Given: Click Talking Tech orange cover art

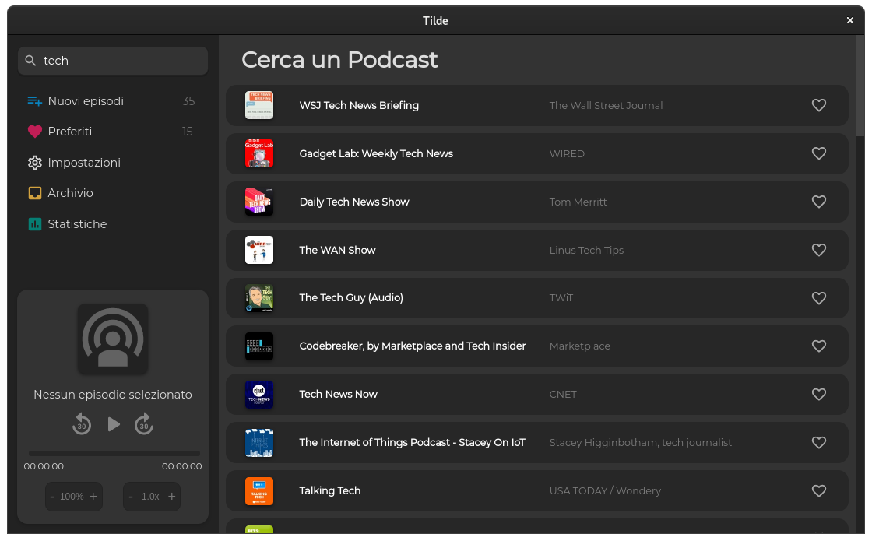Looking at the screenshot, I should coord(259,491).
